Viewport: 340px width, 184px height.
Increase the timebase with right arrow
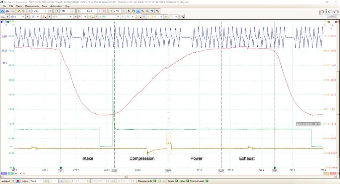click(x=50, y=11)
